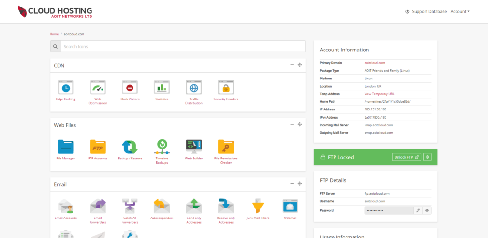Click imap.aoitcloud.com mail server text
488x238 pixels.
(378, 125)
